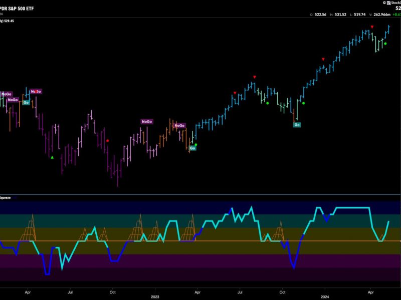
Task: Click the 2024 label on the time axis
Action: [x=325, y=296]
